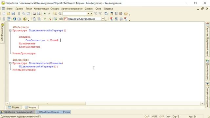The width and height of the screenshot is (210, 118).
Task: Open the Отладка menu
Action: pos(55,9)
